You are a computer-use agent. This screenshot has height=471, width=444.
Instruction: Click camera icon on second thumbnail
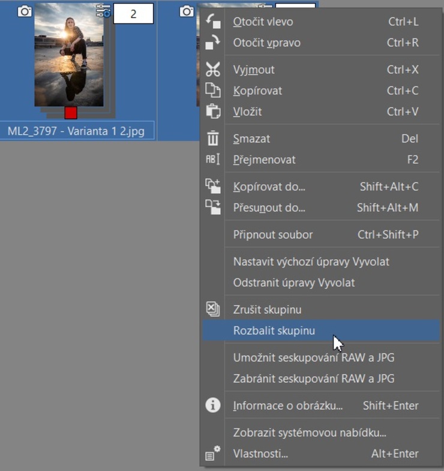tap(187, 12)
